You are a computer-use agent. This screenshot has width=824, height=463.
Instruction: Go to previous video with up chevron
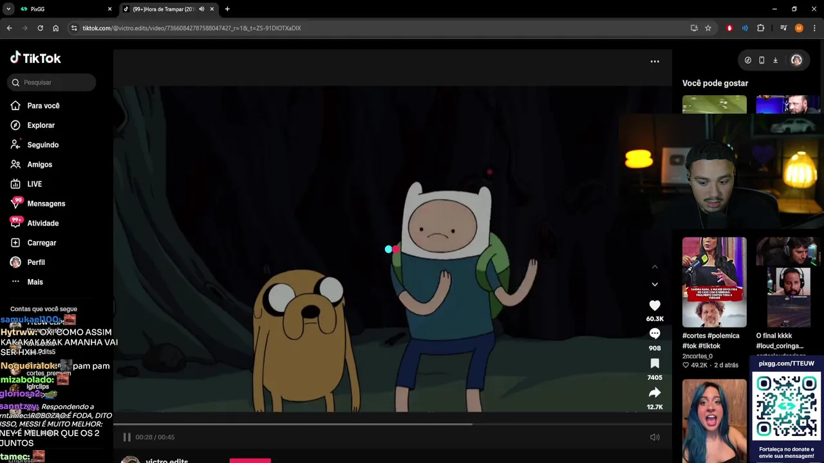(655, 266)
